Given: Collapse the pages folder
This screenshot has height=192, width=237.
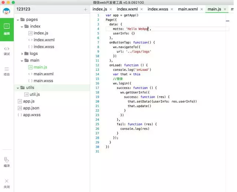Looking at the screenshot, I should pyautogui.click(x=18, y=20).
